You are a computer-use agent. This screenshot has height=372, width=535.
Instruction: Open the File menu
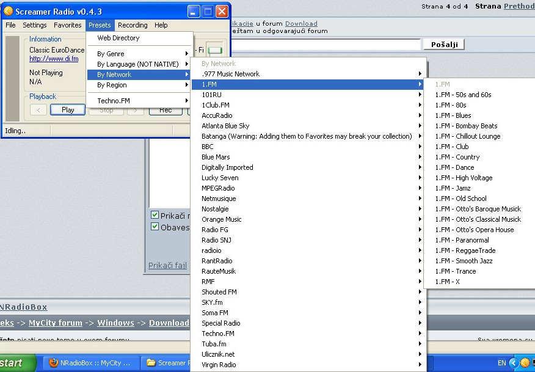click(10, 25)
